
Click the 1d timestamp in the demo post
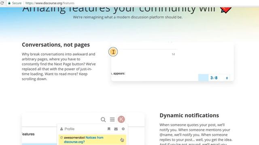(x=173, y=54)
